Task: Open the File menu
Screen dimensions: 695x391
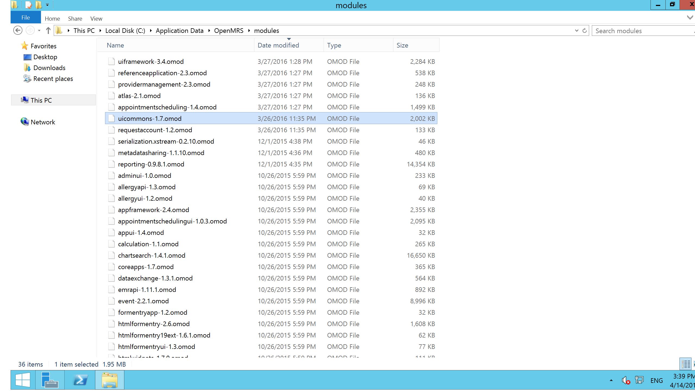Action: click(26, 18)
